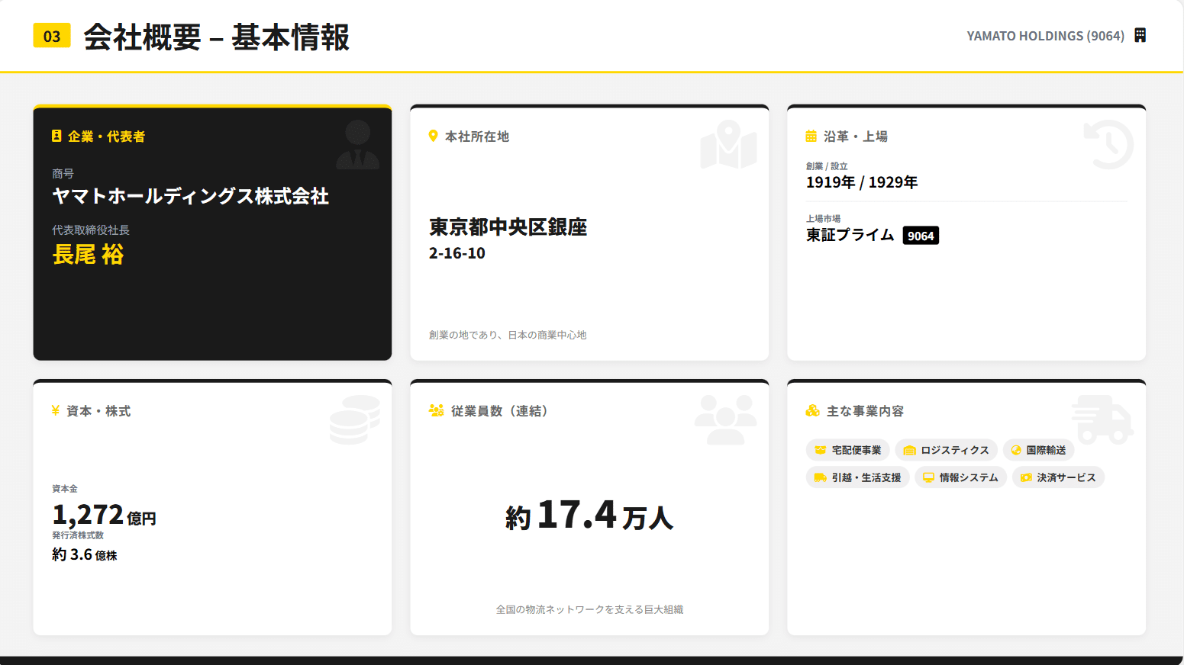Click the calendar icon next to 沿革・上場
The width and height of the screenshot is (1184, 665).
[811, 136]
